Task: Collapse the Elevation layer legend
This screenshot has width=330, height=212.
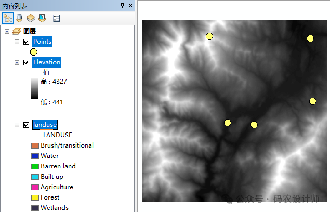Action: pos(17,62)
